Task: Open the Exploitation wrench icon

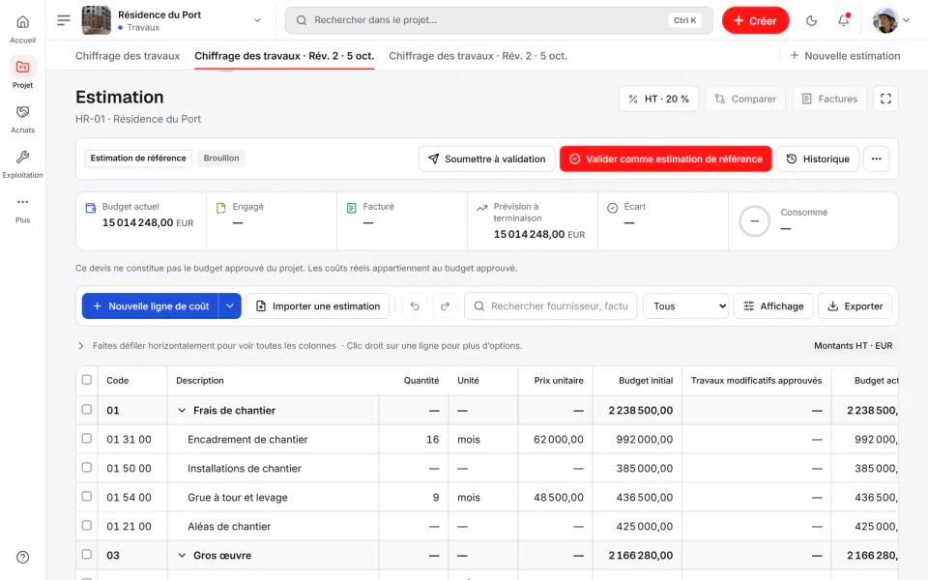Action: 22,157
